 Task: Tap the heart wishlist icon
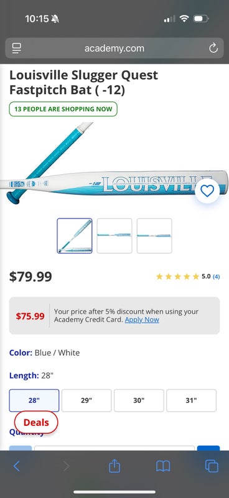(207, 191)
